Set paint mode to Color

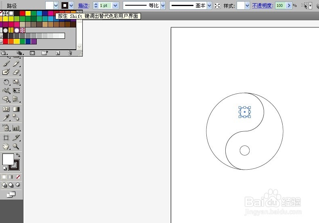pos(4,177)
